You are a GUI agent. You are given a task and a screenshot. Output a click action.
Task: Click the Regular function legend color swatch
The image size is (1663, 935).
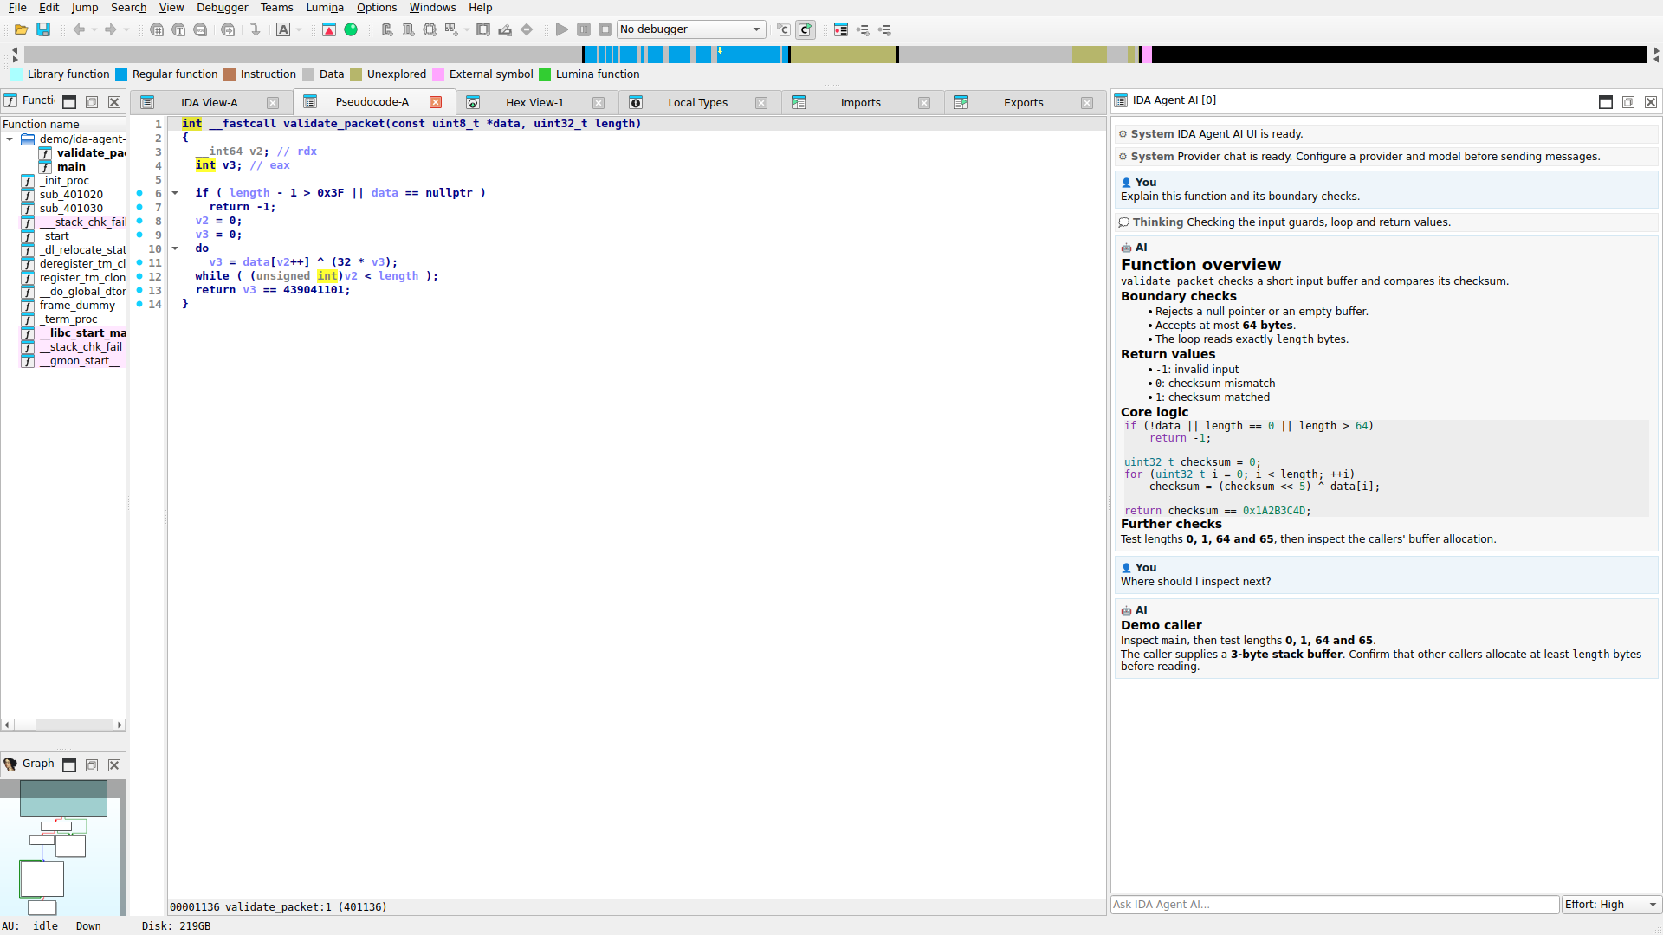click(x=122, y=74)
